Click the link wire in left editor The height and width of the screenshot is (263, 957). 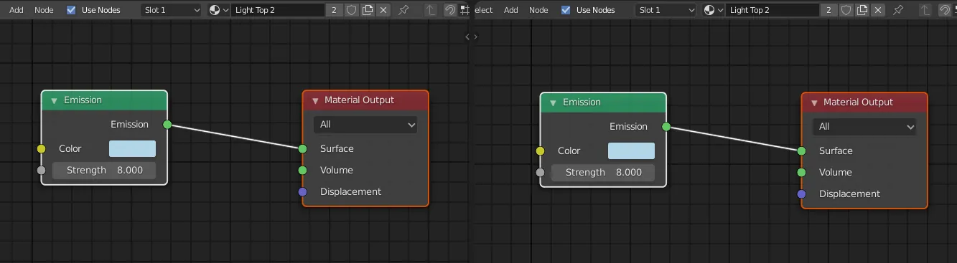[x=235, y=137]
